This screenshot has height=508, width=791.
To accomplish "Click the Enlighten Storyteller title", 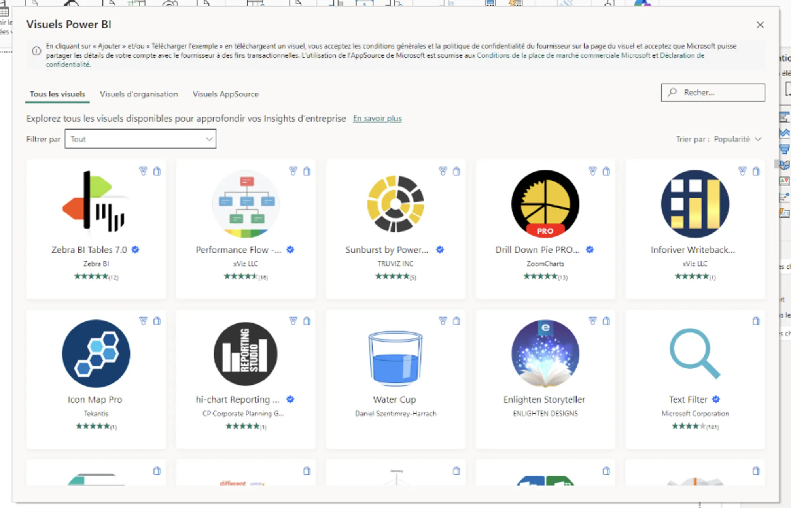I will [x=544, y=400].
